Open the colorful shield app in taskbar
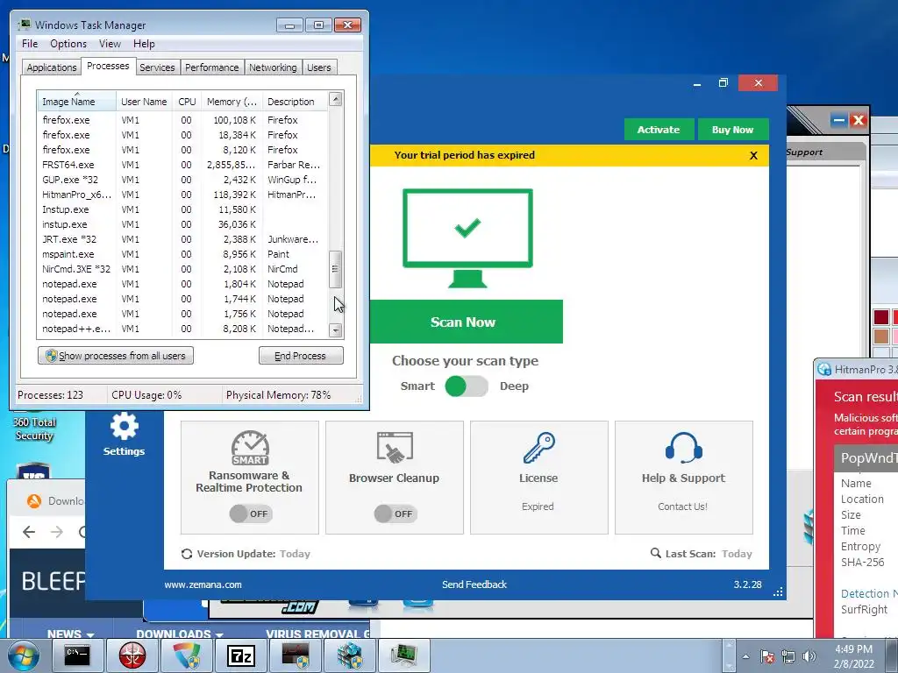The image size is (898, 673). pyautogui.click(x=187, y=655)
